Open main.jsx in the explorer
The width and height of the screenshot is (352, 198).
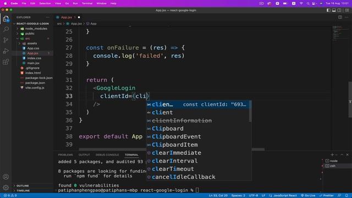point(33,63)
